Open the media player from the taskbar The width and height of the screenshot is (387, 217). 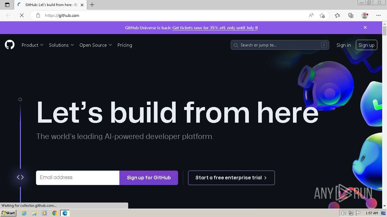(44, 213)
